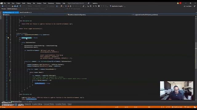The height and width of the screenshot is (110, 197).
Task: Click the Navigate Backward toolbar icon
Action: click(x=2, y=6)
